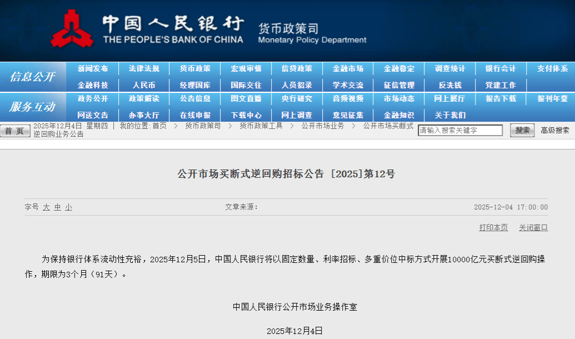This screenshot has width=575, height=339.
Task: Click the timestamp 2025-12-04 17:00:00
Action: coord(511,207)
